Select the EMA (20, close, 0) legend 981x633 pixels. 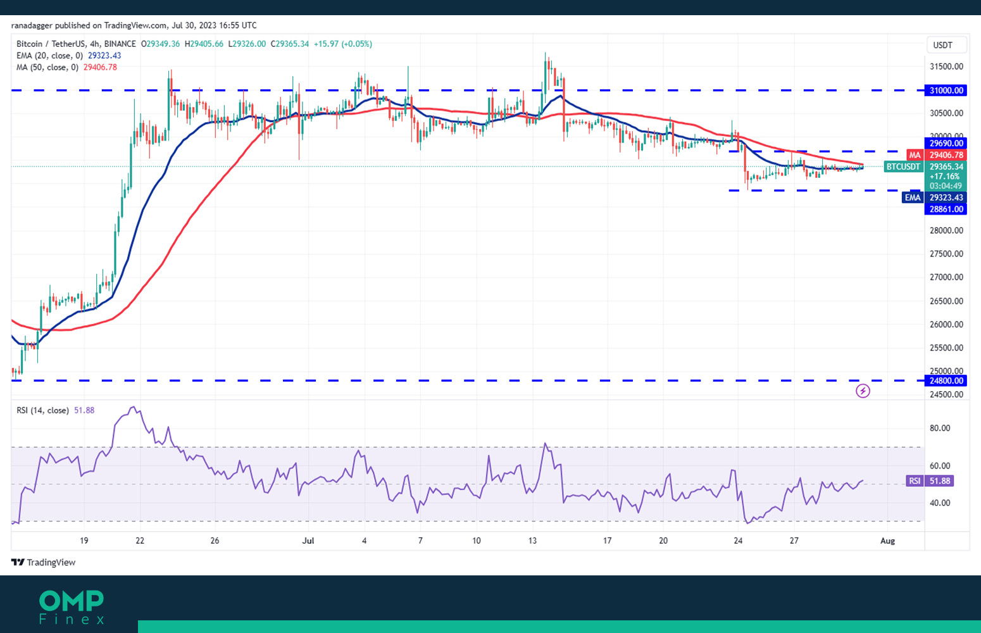(x=68, y=56)
